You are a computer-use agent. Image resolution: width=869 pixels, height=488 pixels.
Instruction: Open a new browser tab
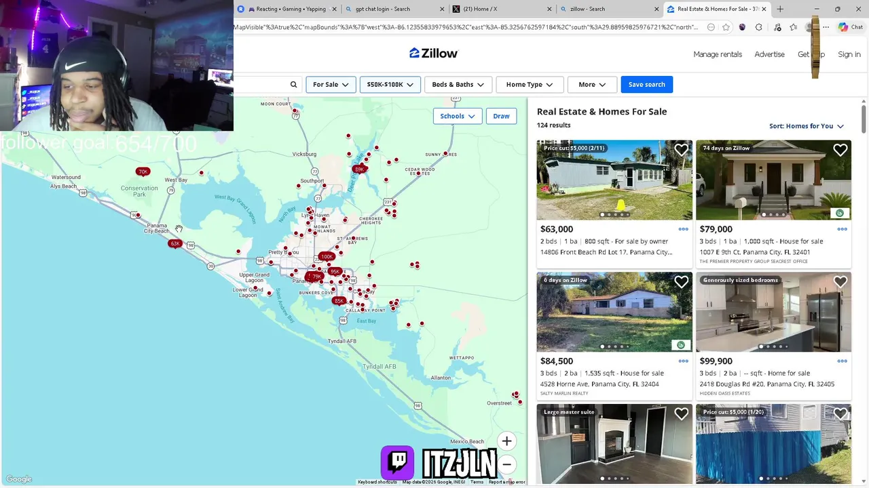[x=780, y=9]
